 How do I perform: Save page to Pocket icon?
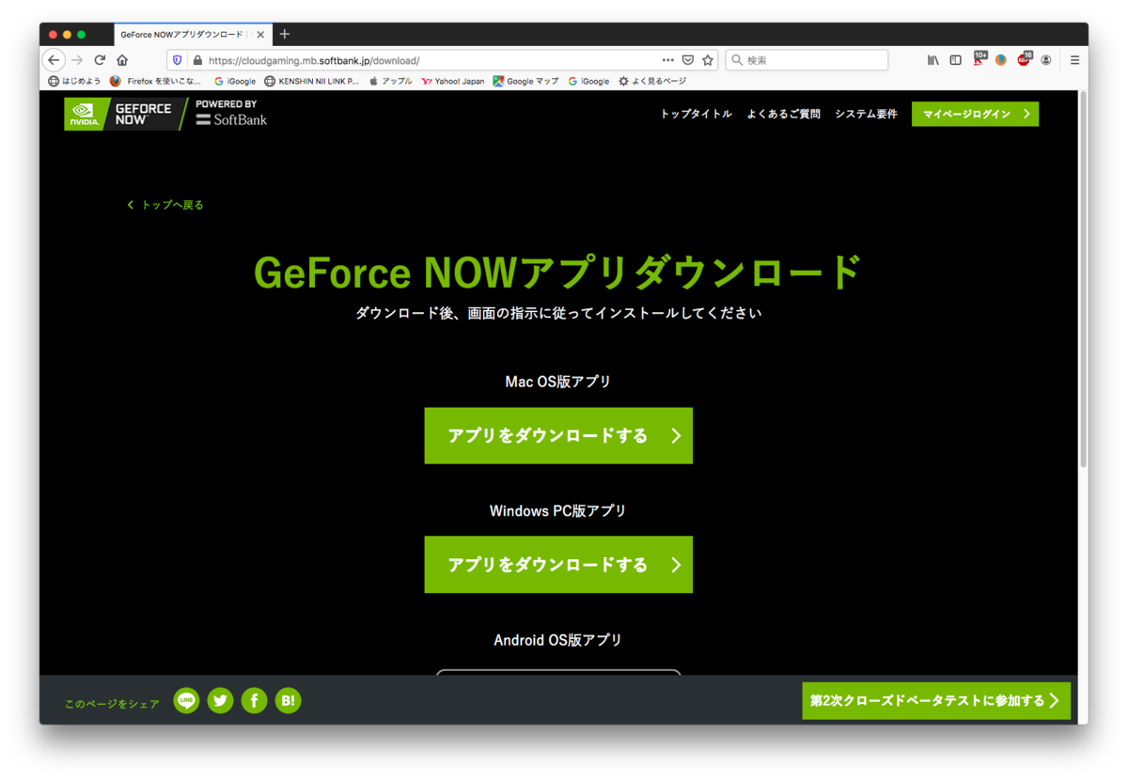688,60
